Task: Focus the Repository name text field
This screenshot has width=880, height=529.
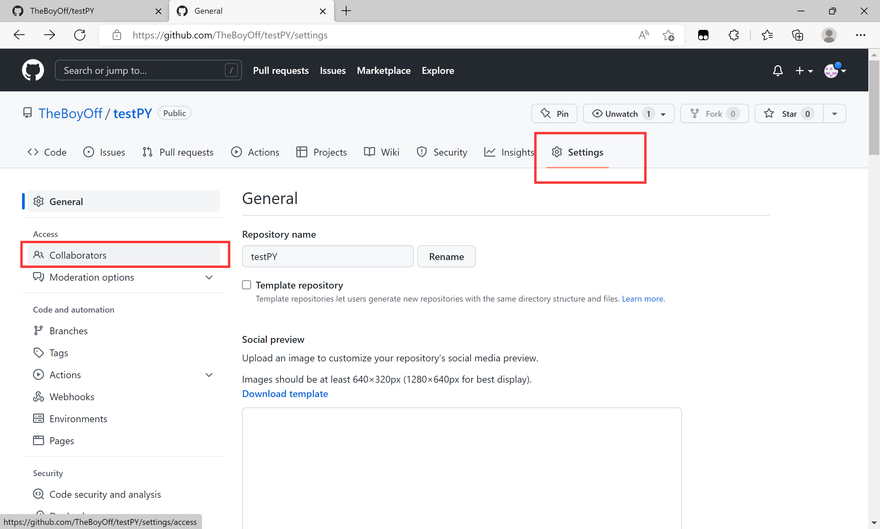Action: click(328, 257)
